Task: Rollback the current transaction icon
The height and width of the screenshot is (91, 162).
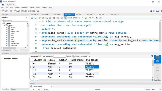Action: 62,18
